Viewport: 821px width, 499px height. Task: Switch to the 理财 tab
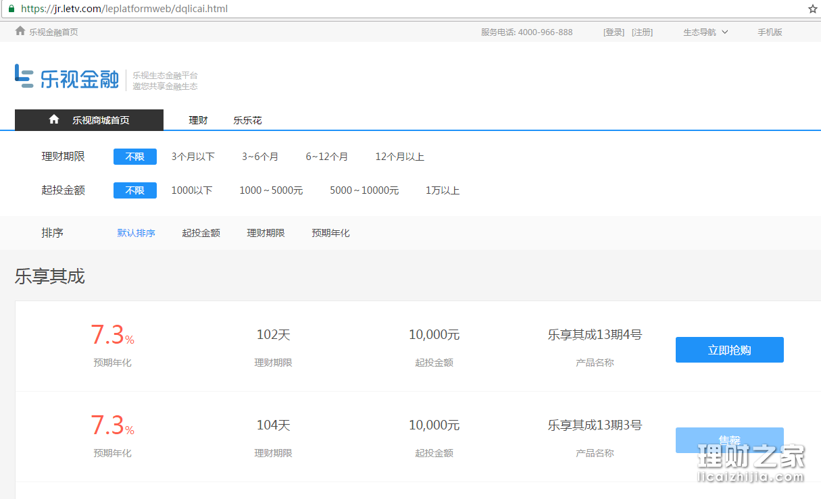click(198, 120)
